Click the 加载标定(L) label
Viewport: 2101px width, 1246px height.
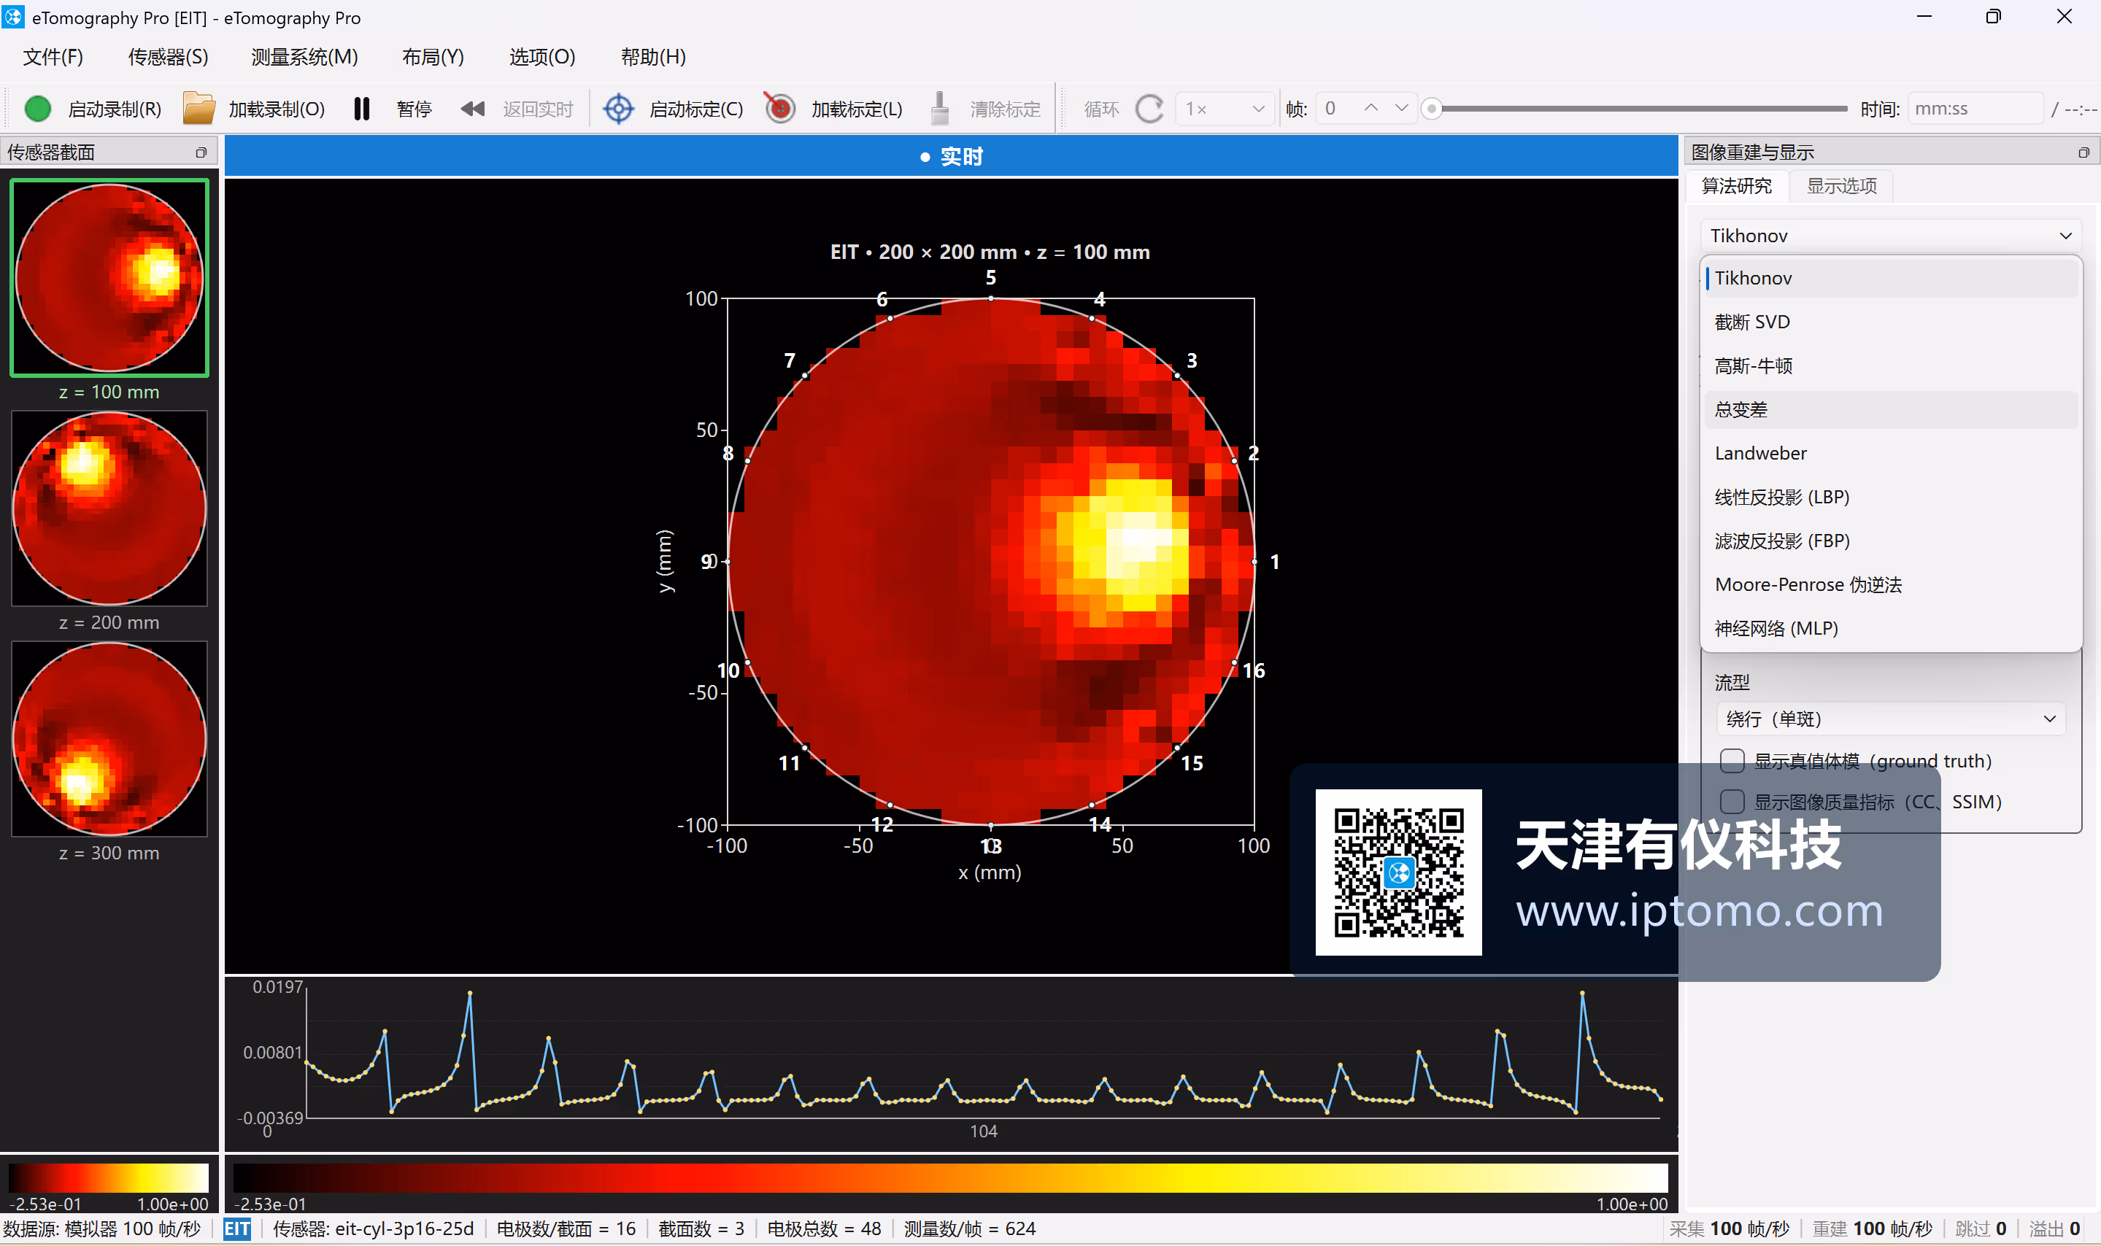pyautogui.click(x=857, y=109)
